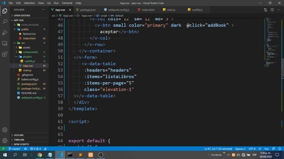
Task: Collapse the APP-VUE project section
Action: click(19, 20)
